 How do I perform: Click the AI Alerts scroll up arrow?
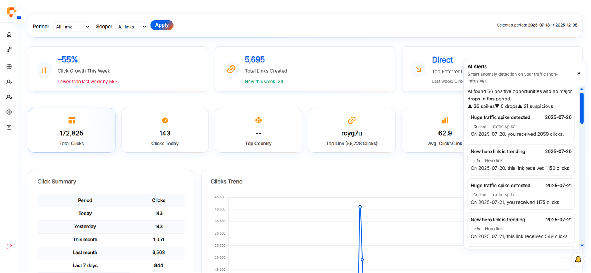coord(582,89)
